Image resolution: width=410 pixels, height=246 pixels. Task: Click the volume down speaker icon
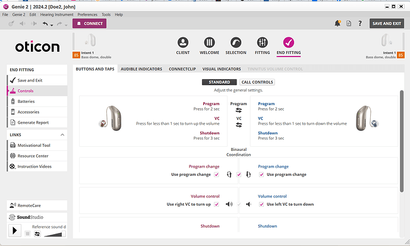[x=248, y=204]
